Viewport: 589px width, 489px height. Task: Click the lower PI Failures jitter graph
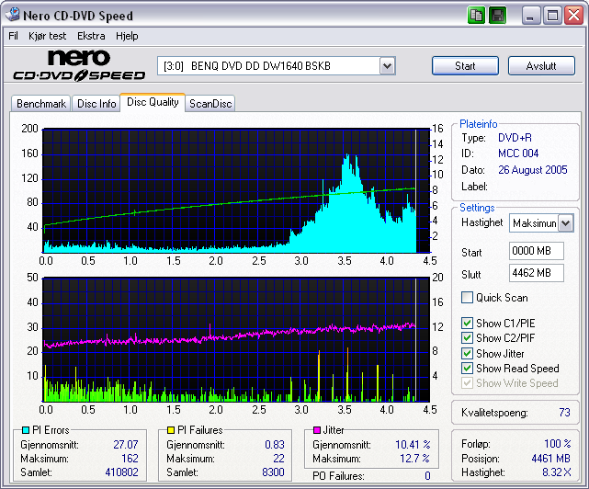click(236, 340)
